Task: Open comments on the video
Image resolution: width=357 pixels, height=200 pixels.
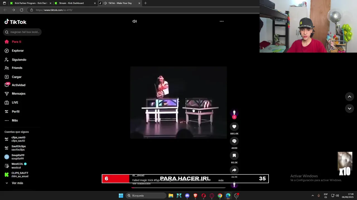Action: click(x=234, y=141)
